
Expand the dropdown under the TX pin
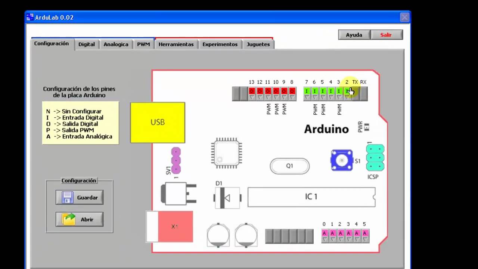355,98
